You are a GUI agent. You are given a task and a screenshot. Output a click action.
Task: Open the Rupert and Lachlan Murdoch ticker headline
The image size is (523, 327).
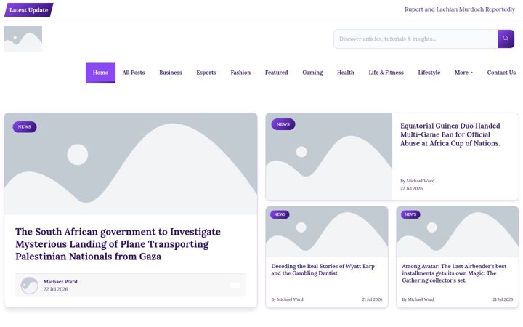[x=460, y=9]
